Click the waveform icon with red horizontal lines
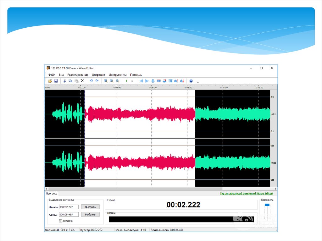Screen dimensions: 322x241 [x=159, y=81]
